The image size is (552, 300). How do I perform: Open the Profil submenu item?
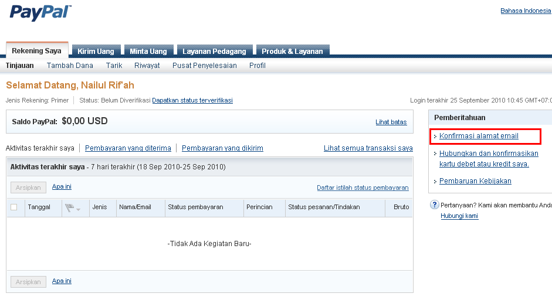pyautogui.click(x=258, y=66)
